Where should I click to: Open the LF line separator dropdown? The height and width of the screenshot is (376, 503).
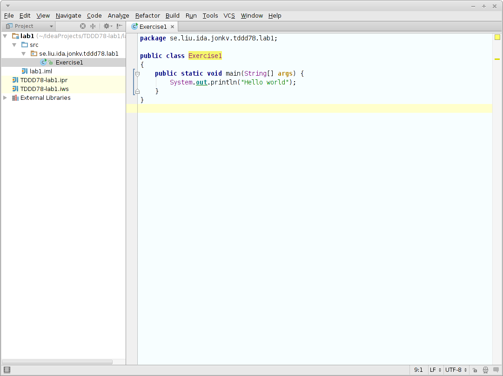tap(436, 370)
